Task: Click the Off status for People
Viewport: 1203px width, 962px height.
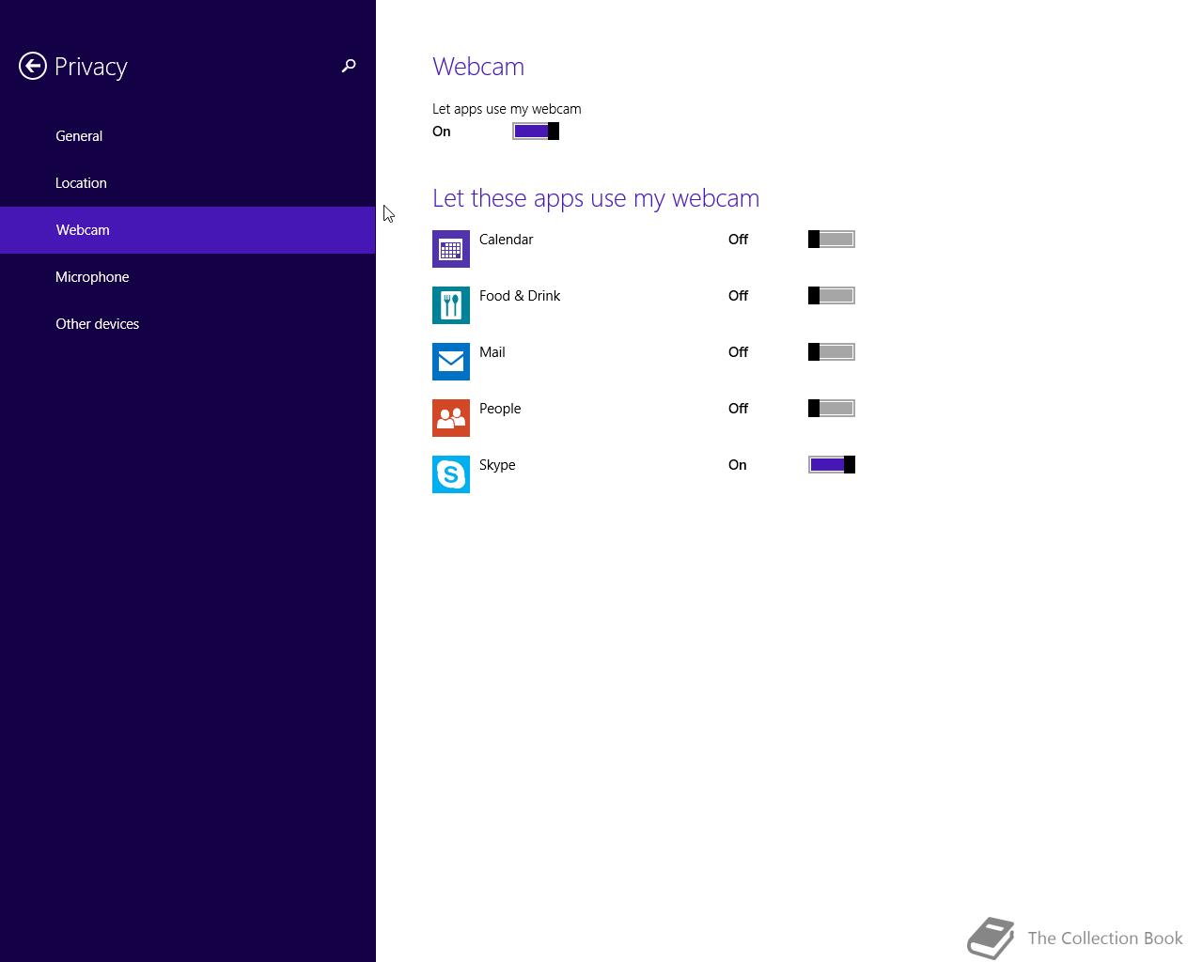Action: (739, 409)
